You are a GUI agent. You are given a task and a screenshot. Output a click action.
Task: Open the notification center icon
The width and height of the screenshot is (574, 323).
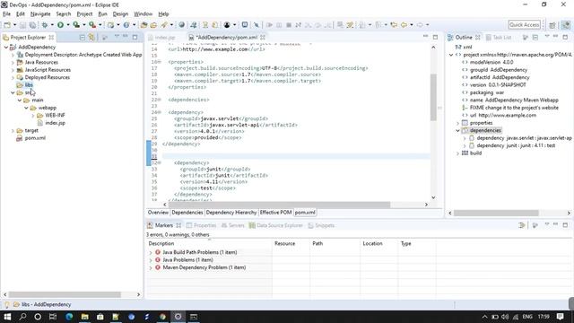[560, 317]
